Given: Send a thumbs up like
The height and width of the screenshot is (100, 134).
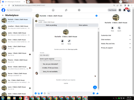Looking at the screenshot, I should coord(97,93).
